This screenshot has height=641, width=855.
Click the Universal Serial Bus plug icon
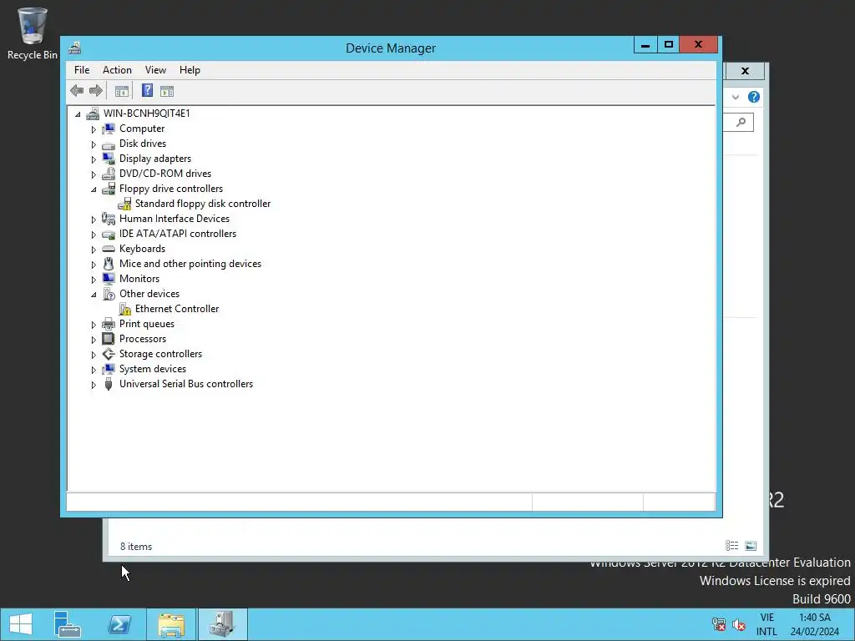pos(109,384)
